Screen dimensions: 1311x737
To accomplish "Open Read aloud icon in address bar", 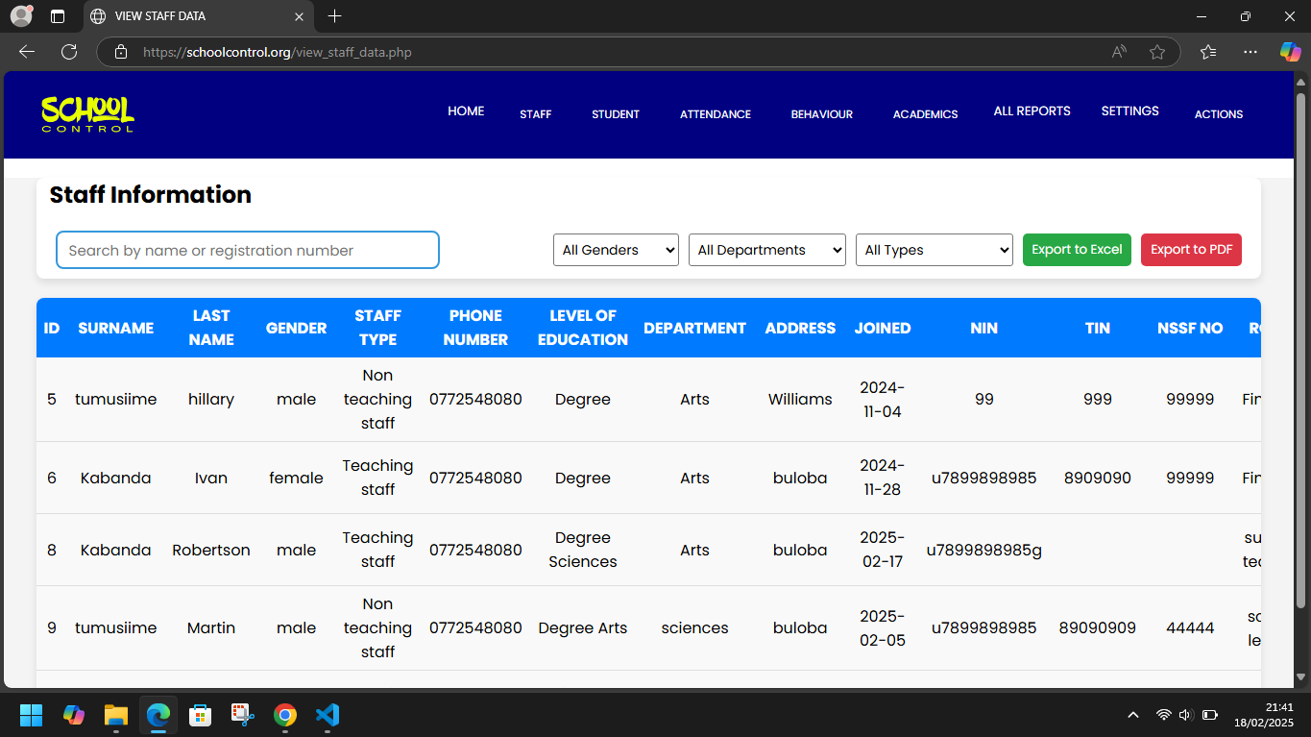I will coord(1119,52).
